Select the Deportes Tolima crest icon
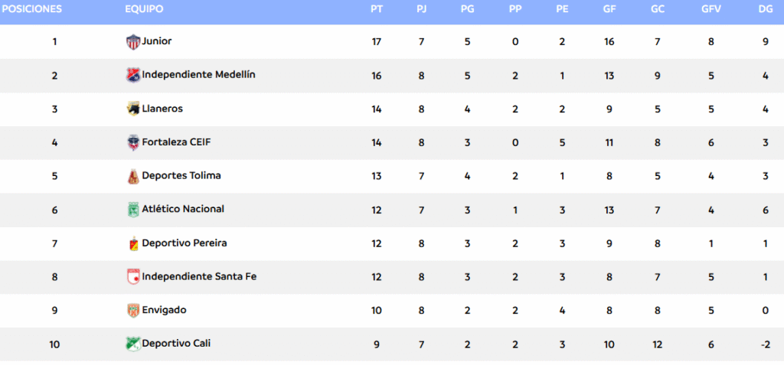784x365 pixels. pyautogui.click(x=133, y=176)
